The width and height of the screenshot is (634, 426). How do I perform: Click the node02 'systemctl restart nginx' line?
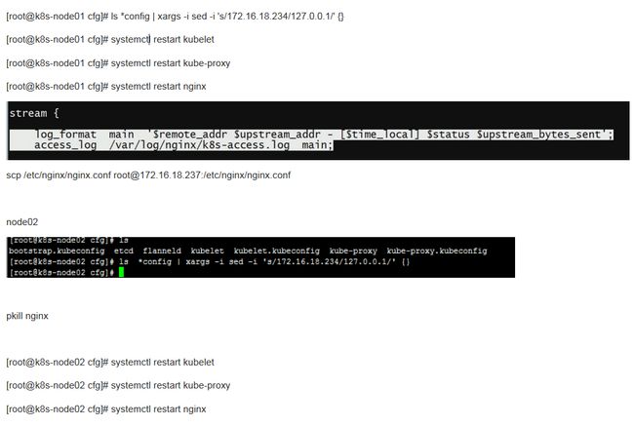(x=106, y=409)
